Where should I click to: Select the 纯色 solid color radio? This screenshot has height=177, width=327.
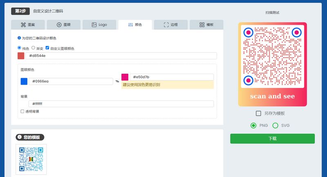point(19,48)
